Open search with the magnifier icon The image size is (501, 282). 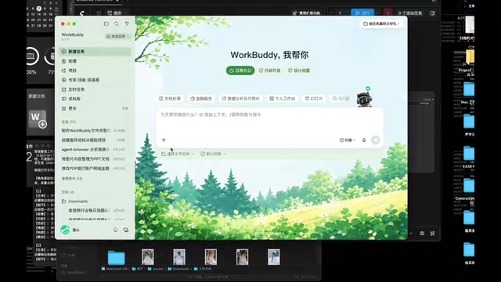pos(117,23)
